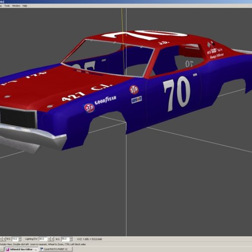
Task: Open the Help menu
Action: [x=25, y=6]
